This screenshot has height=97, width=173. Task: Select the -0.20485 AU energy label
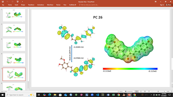point(78,47)
